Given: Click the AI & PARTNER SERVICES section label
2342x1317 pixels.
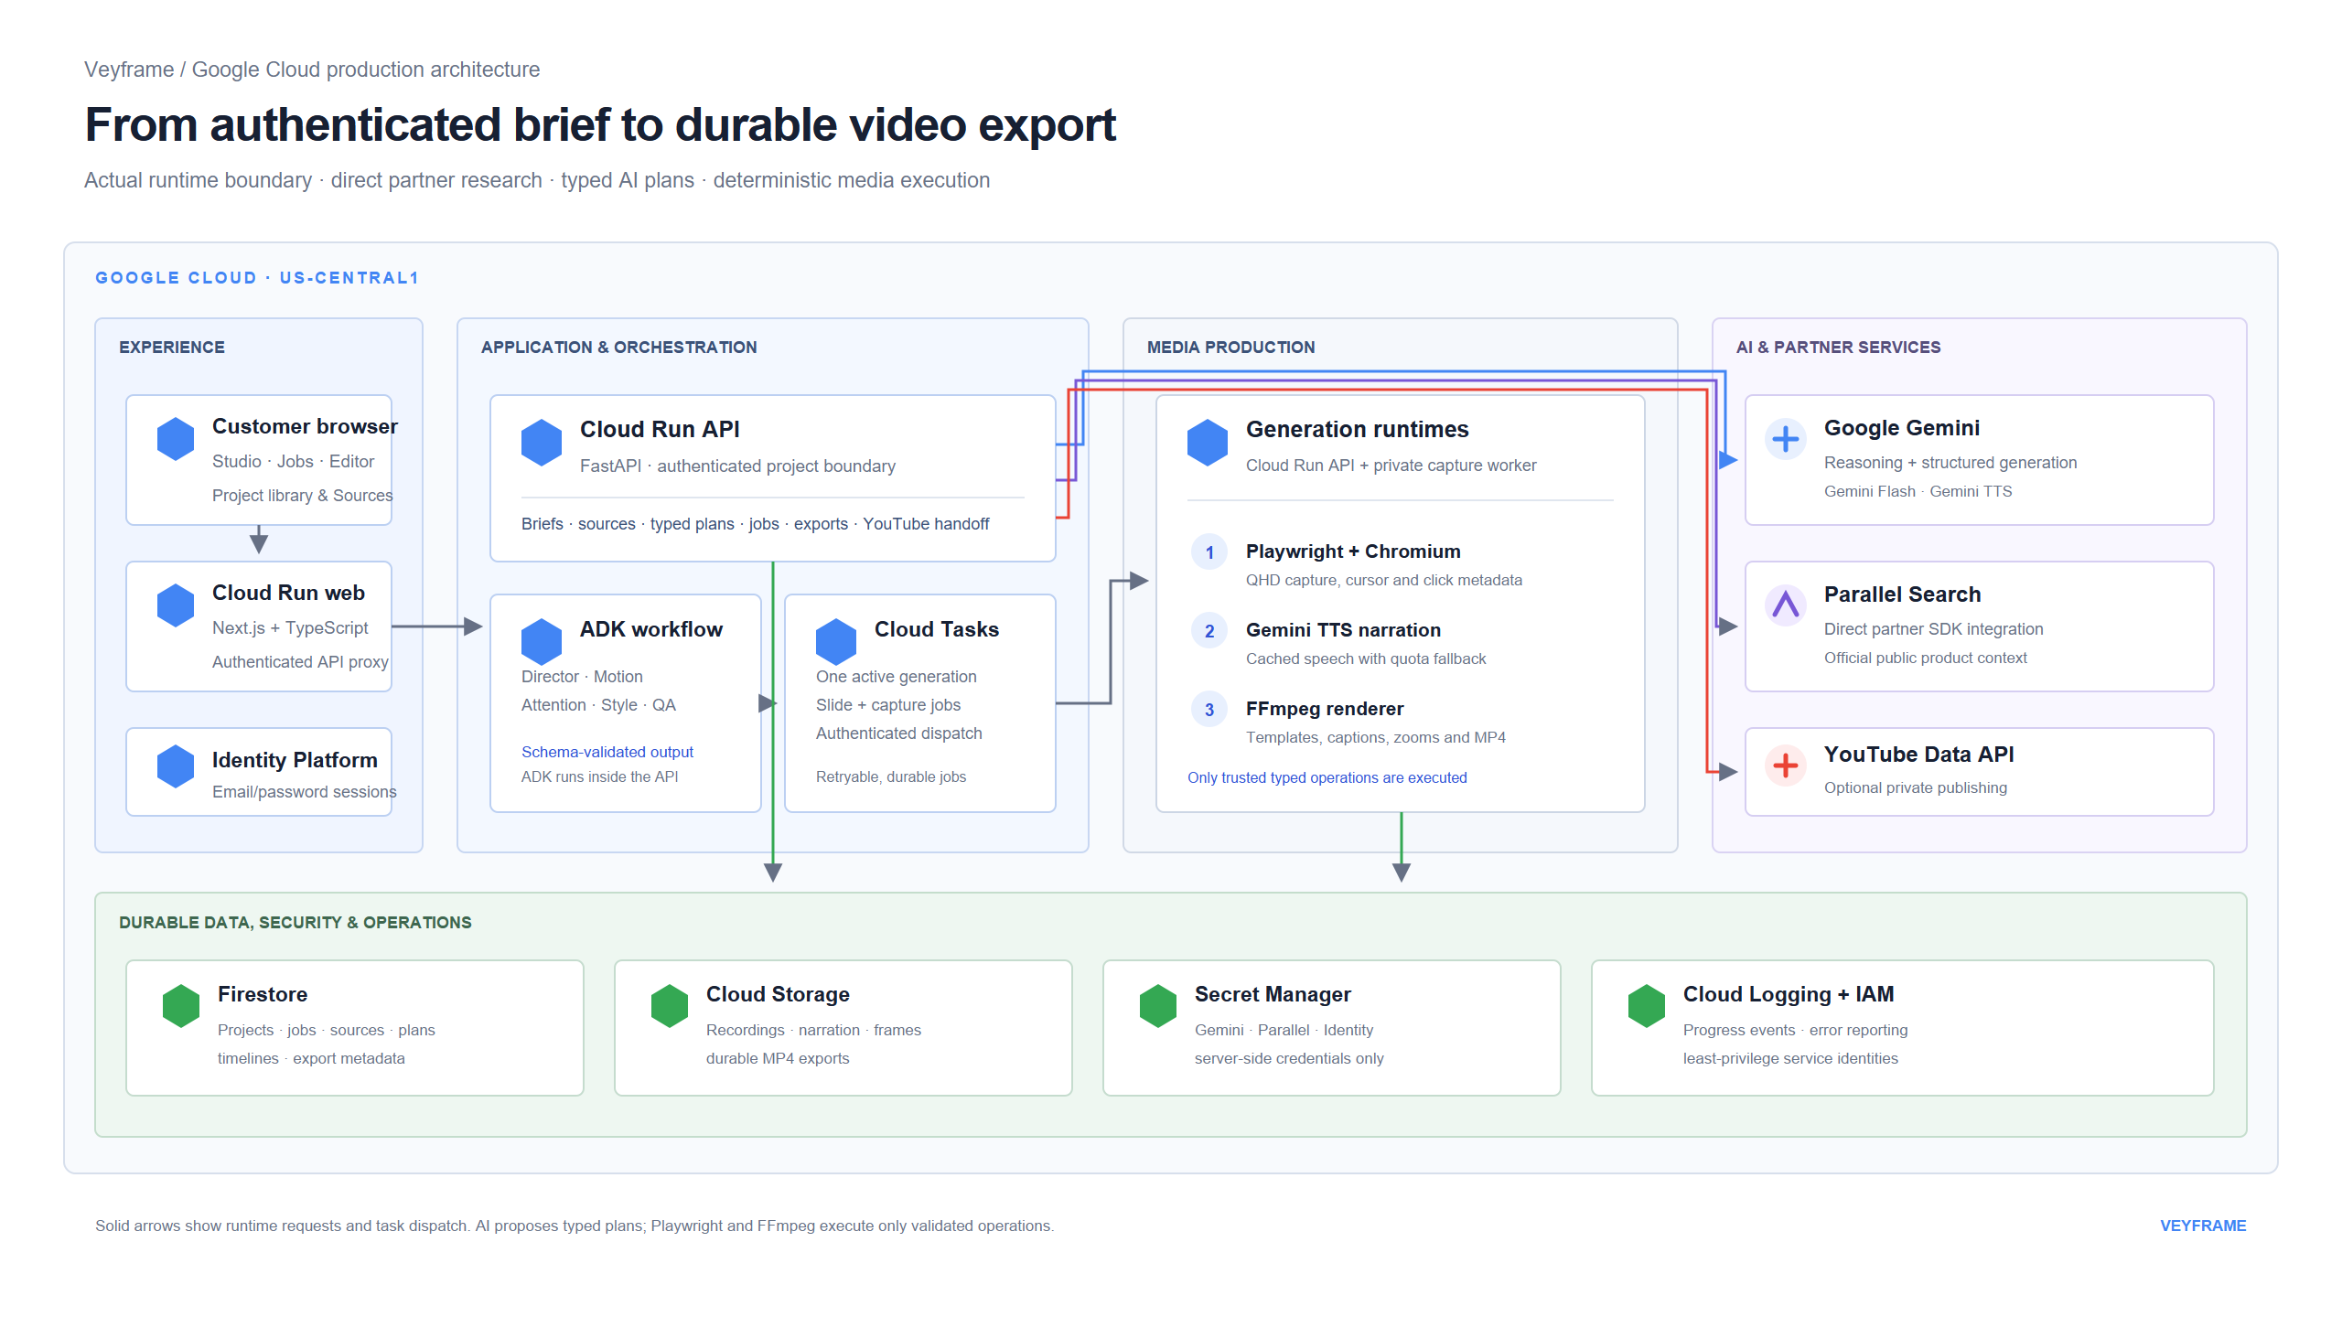Looking at the screenshot, I should [1839, 348].
